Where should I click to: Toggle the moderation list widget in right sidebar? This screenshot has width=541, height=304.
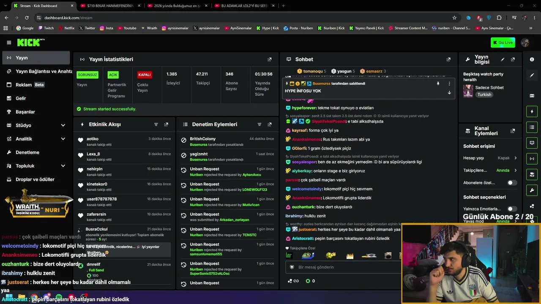pyautogui.click(x=532, y=127)
